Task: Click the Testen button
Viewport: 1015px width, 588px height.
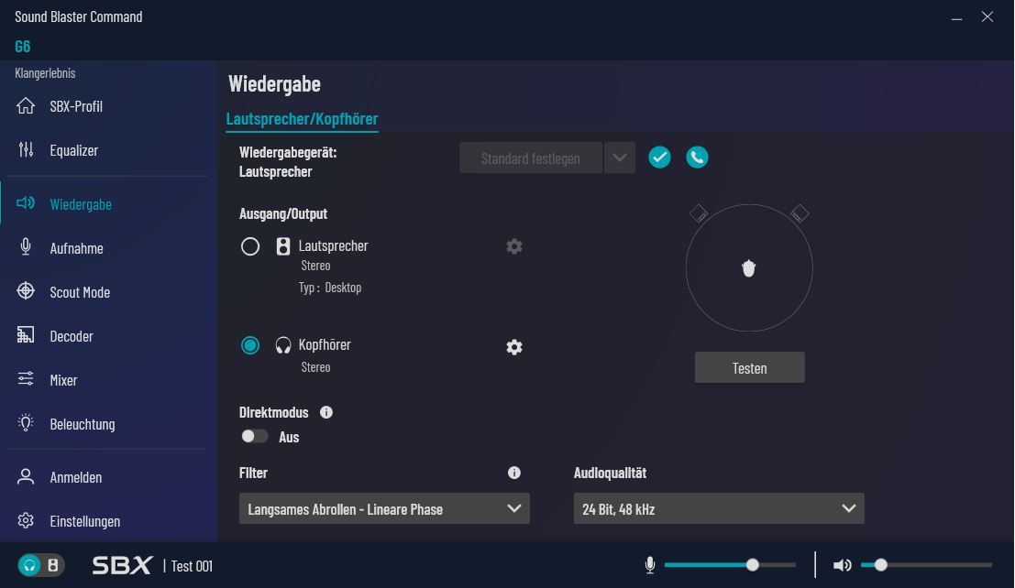Action: (750, 367)
